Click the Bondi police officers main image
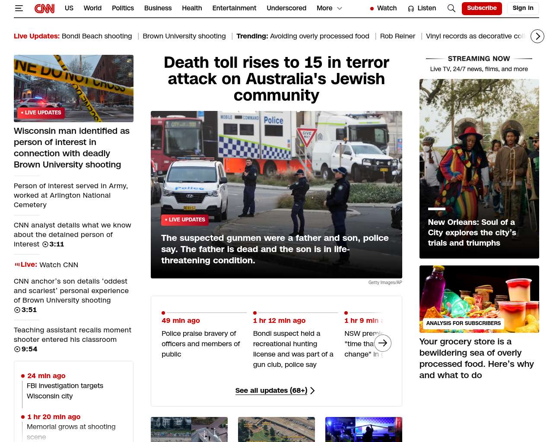This screenshot has height=442, width=553. click(x=276, y=195)
